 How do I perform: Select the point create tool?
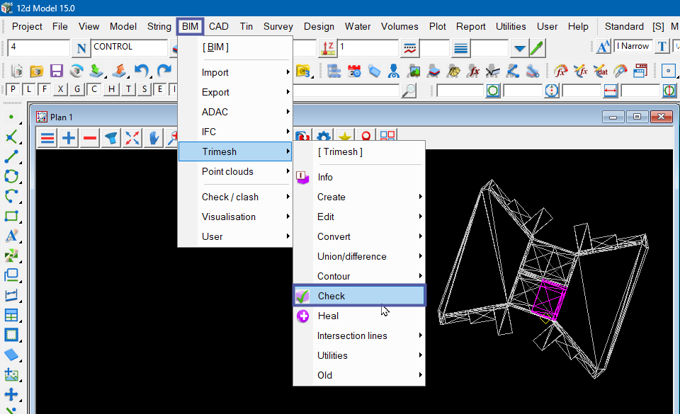tap(11, 117)
